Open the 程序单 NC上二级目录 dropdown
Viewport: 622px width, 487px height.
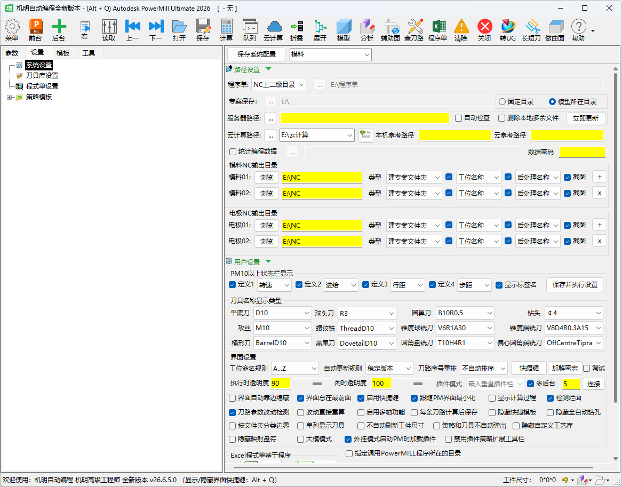coord(278,84)
